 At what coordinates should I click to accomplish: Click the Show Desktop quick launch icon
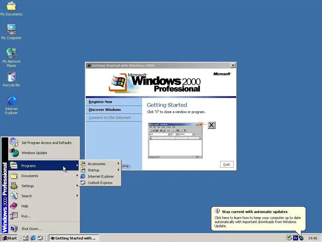tap(26, 238)
